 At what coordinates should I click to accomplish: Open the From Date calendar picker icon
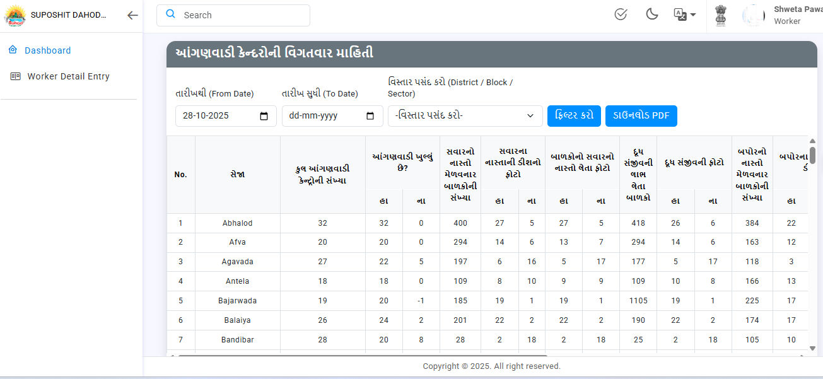[x=264, y=116]
